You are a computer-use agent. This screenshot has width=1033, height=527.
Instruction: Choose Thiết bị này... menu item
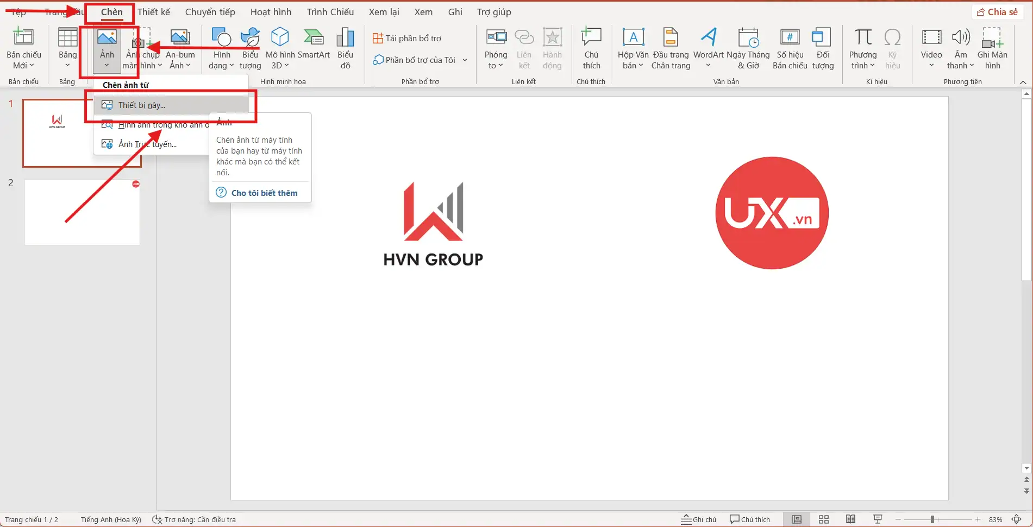click(171, 105)
